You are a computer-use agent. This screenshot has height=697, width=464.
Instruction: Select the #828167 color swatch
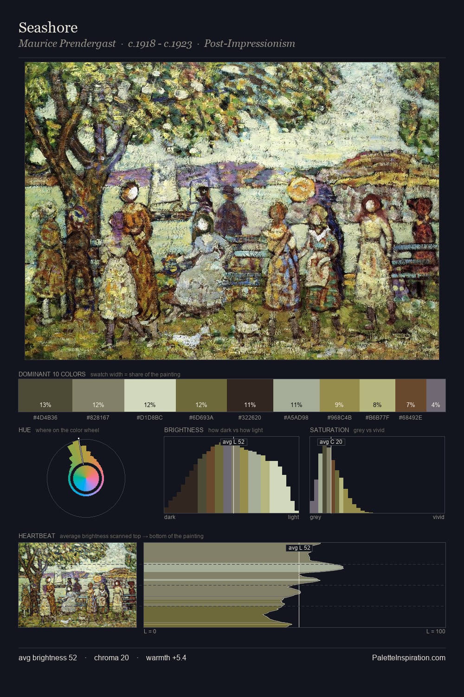pos(98,395)
